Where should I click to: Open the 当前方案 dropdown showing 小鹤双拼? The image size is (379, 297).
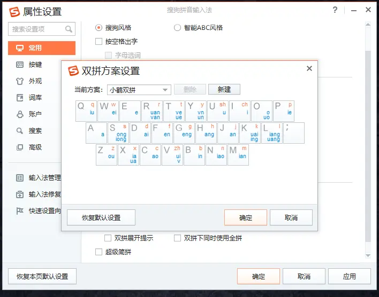[139, 90]
